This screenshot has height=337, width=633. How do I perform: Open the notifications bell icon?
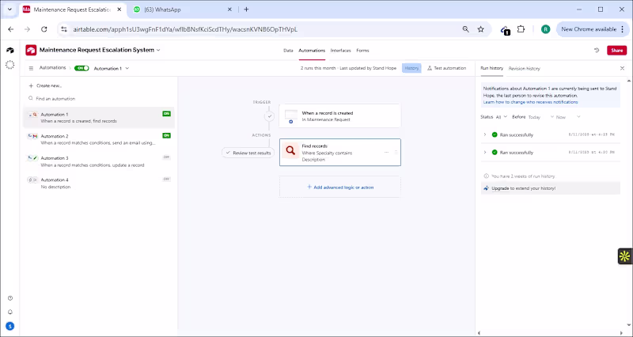click(x=9, y=312)
